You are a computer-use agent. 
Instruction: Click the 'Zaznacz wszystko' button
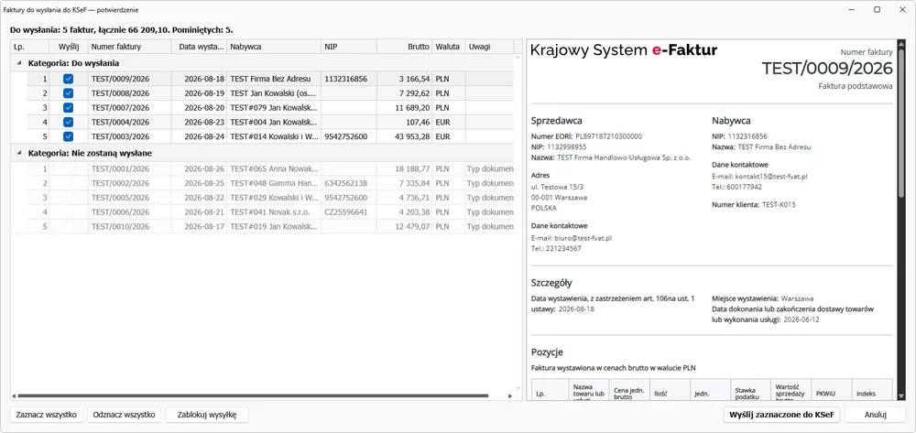tap(47, 415)
